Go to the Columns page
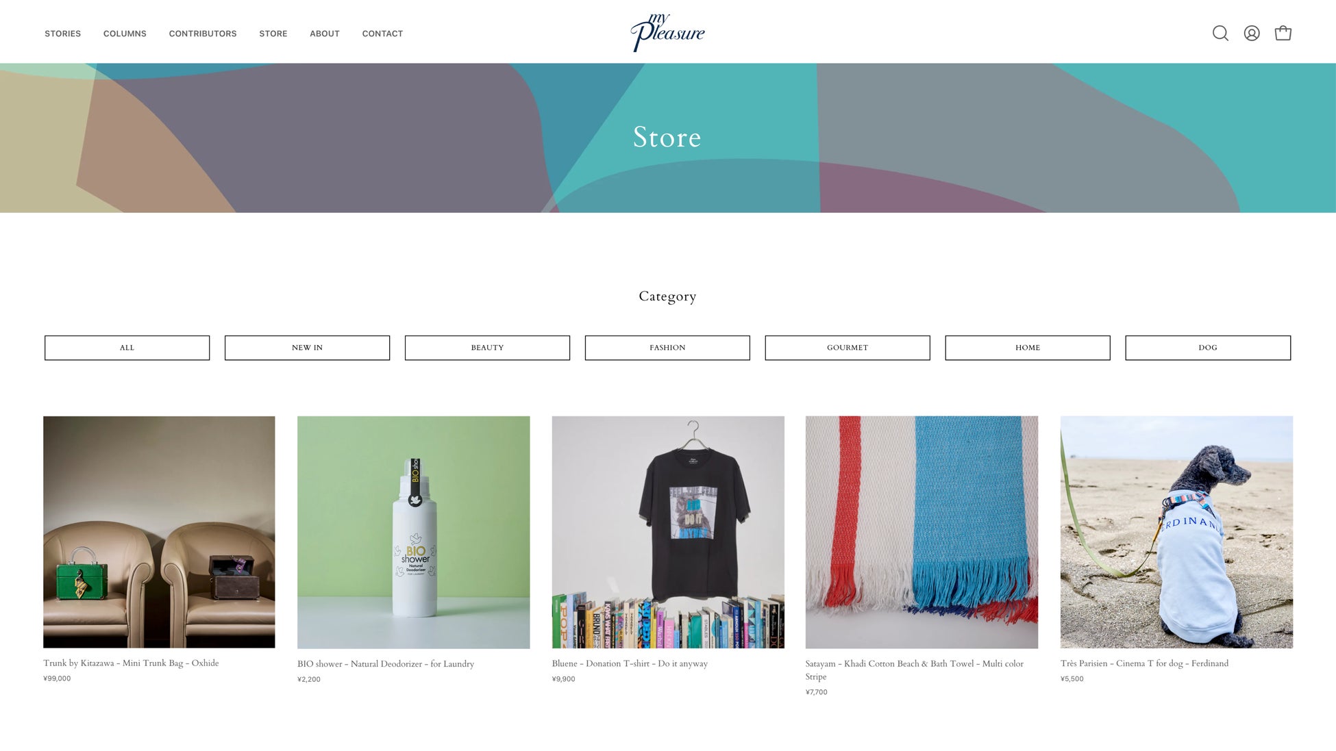 click(x=125, y=34)
